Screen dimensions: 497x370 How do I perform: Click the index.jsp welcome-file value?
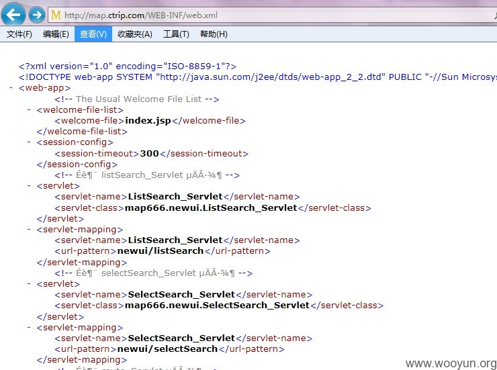pos(148,121)
